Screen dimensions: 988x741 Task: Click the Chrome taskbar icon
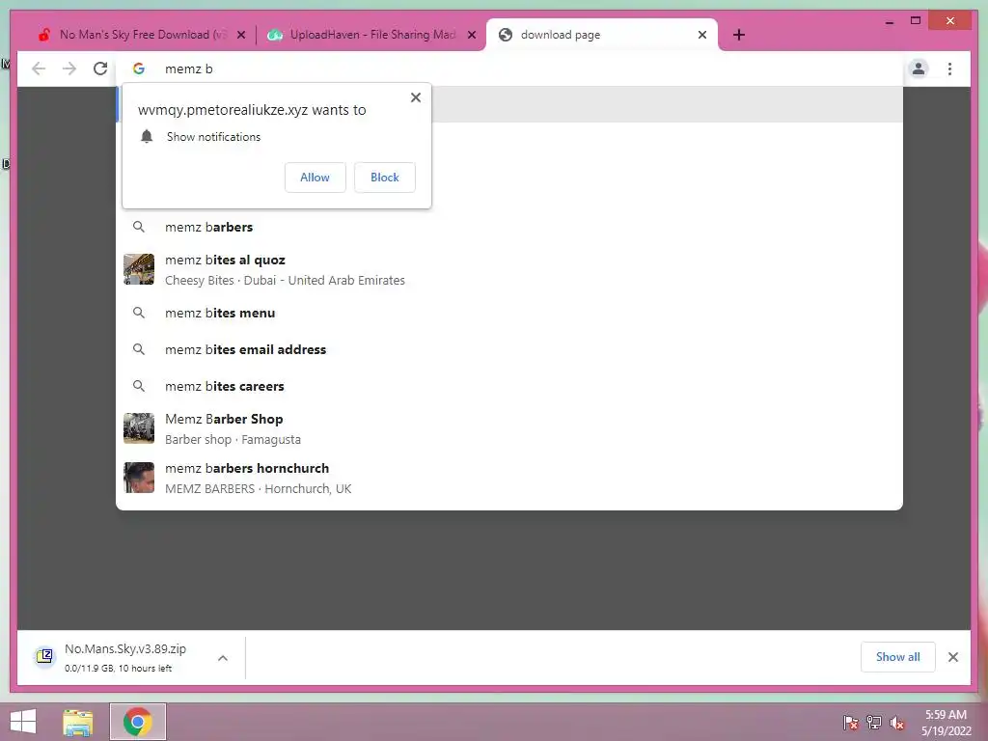click(x=137, y=722)
